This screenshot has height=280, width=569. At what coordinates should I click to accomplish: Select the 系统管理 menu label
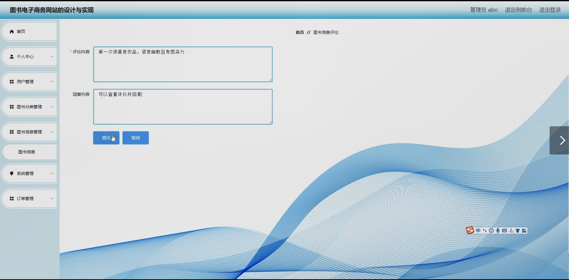click(x=25, y=173)
